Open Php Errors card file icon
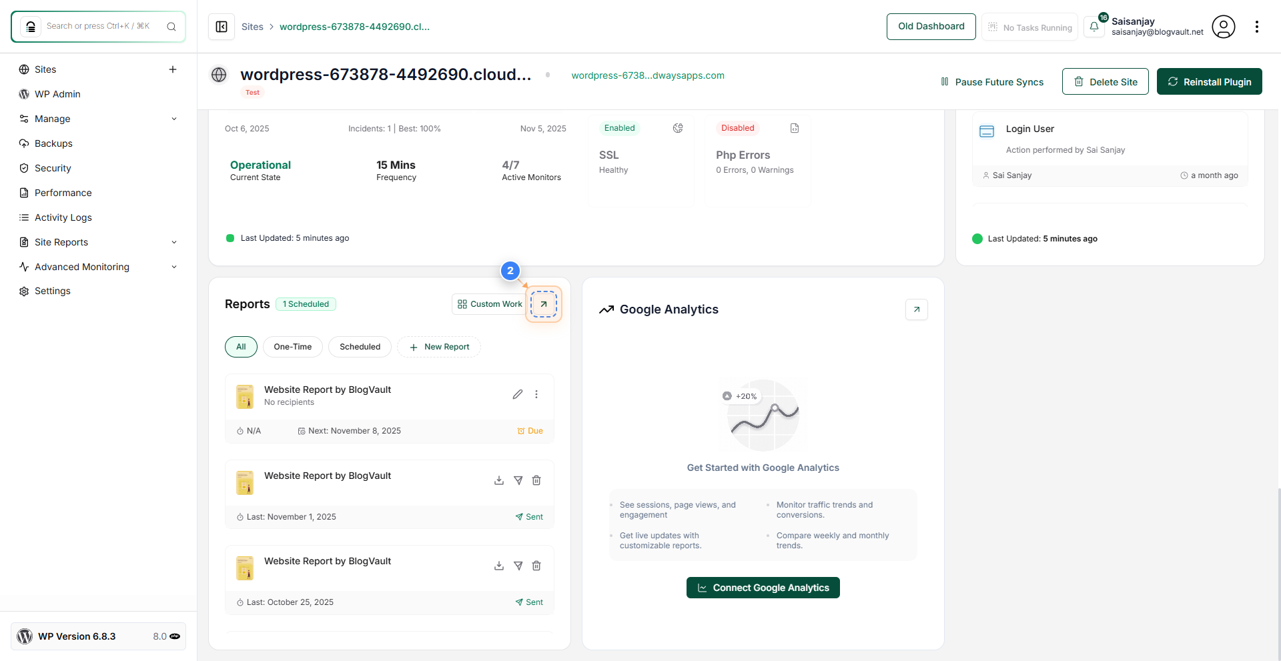This screenshot has width=1281, height=661. (795, 128)
